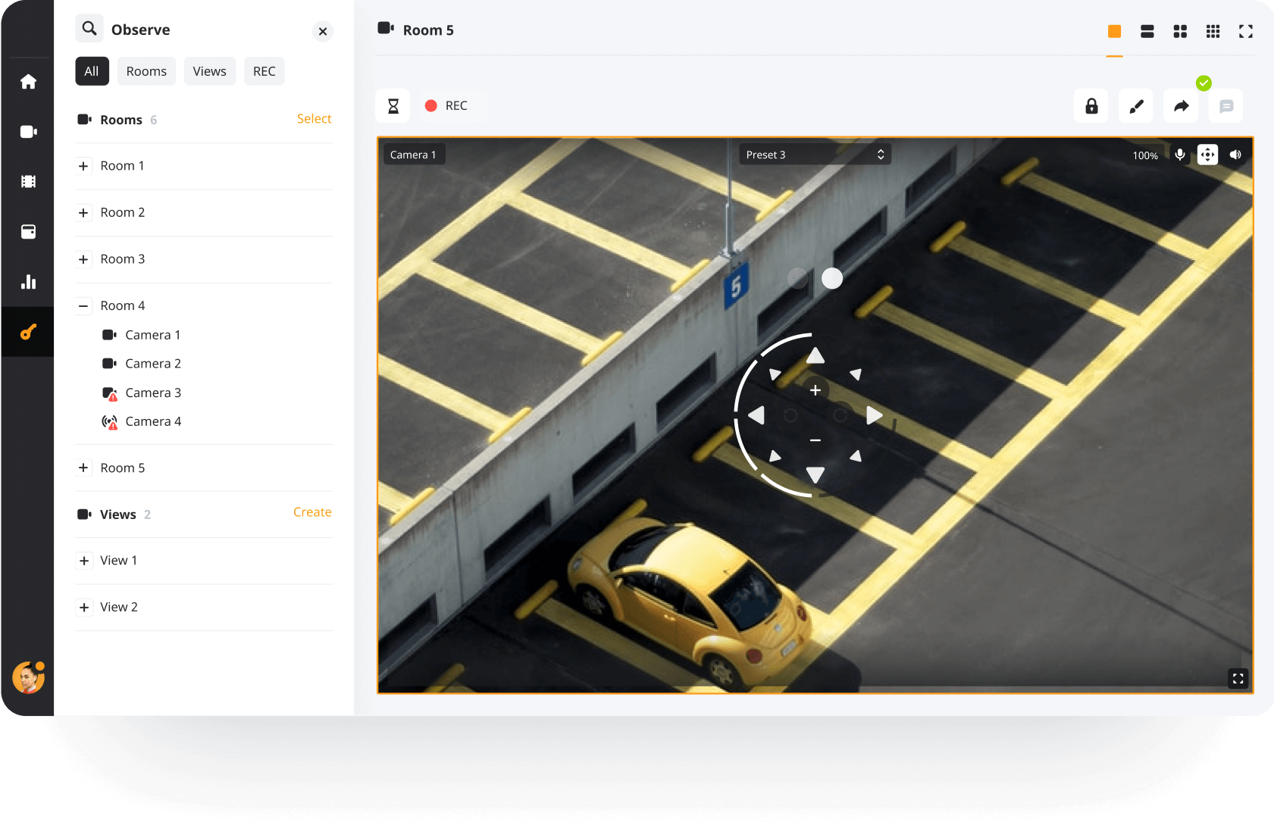Switch to two-row layout
This screenshot has height=832, width=1274.
(1147, 31)
